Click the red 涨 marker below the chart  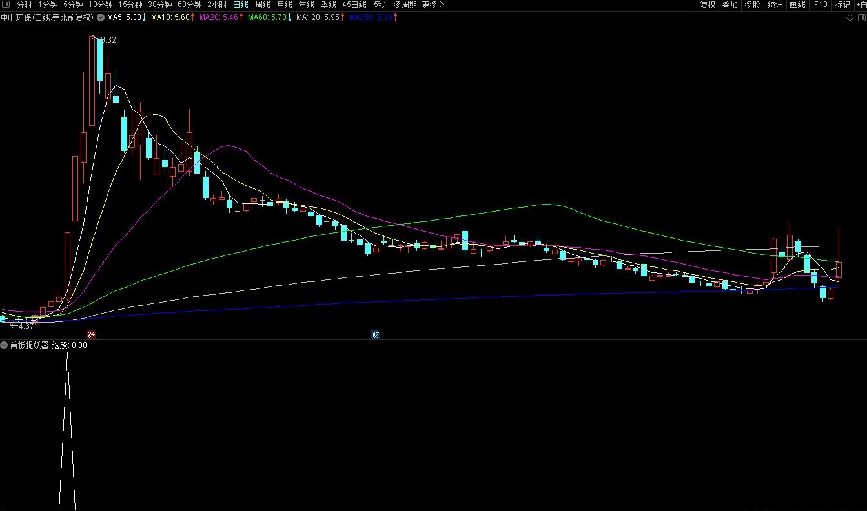[x=92, y=334]
